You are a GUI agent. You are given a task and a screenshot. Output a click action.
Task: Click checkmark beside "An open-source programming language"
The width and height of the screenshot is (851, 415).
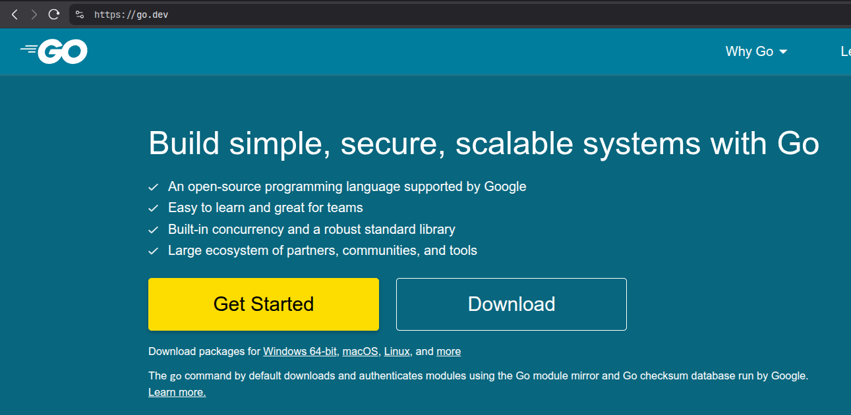[154, 187]
